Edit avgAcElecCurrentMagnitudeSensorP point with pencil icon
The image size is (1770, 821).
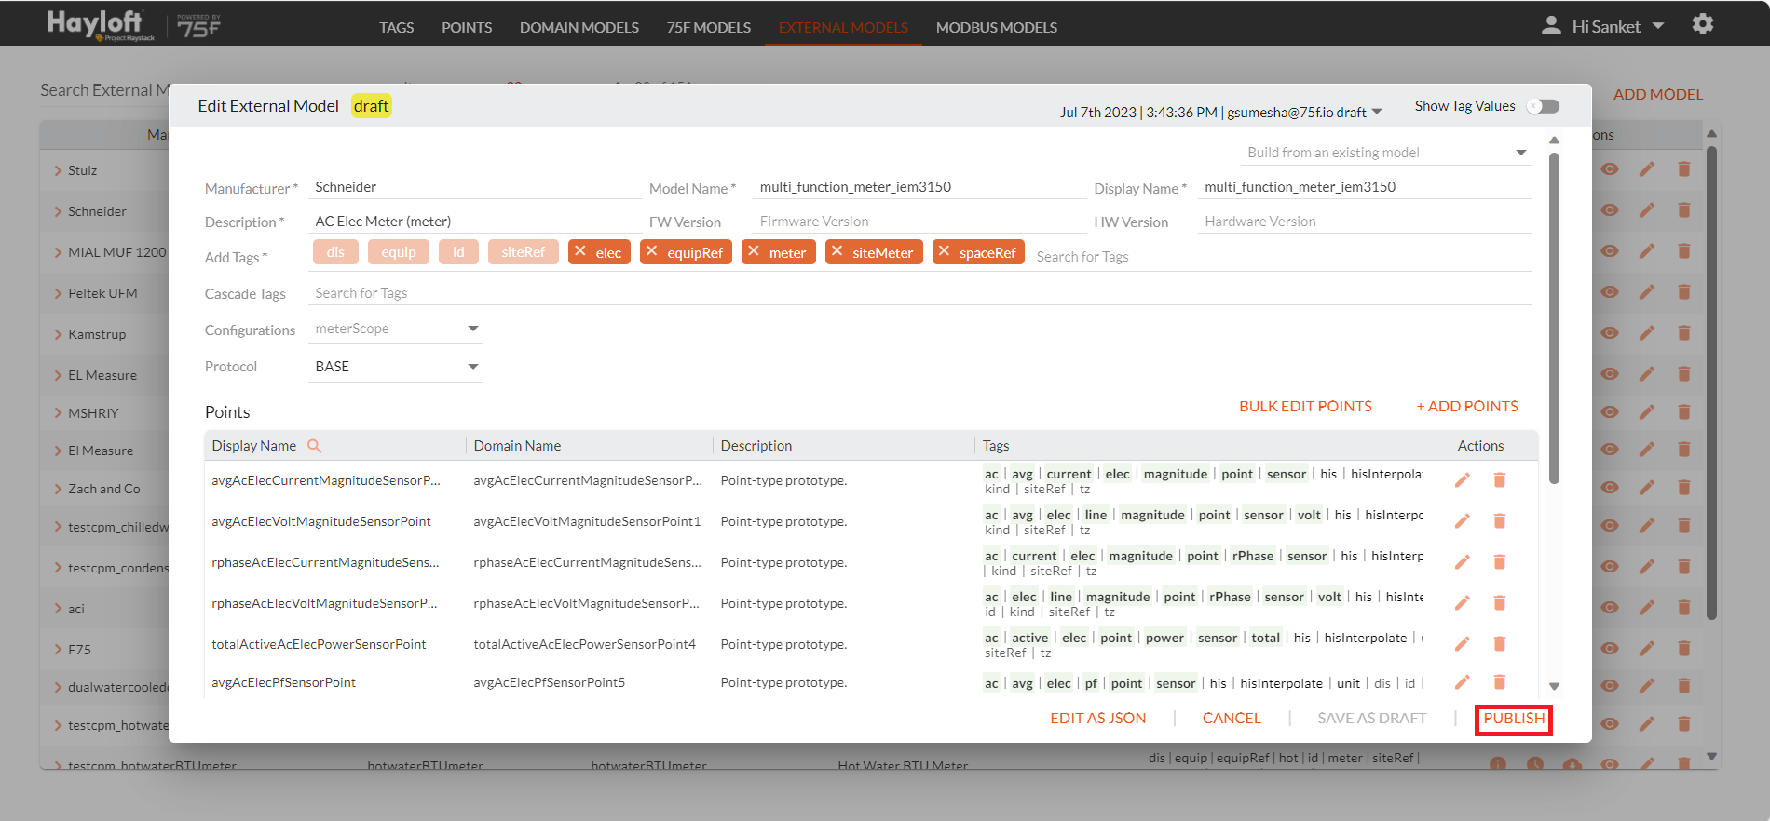1463,480
